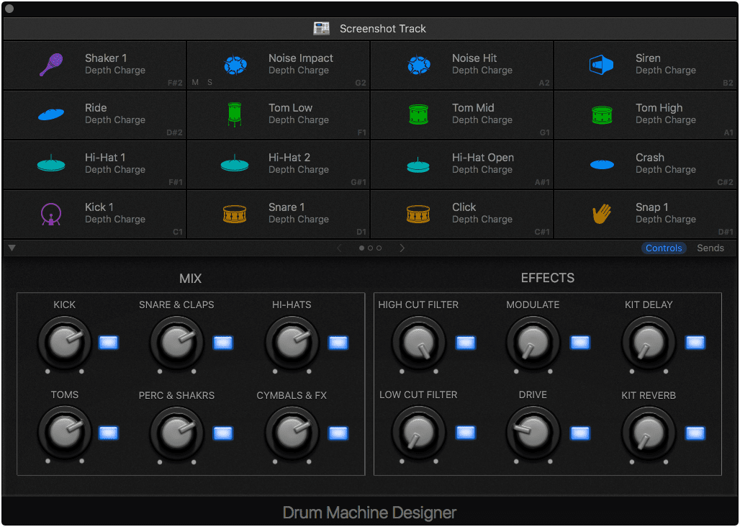Click the Noise Impact pad icon
The width and height of the screenshot is (740, 527).
tap(234, 64)
